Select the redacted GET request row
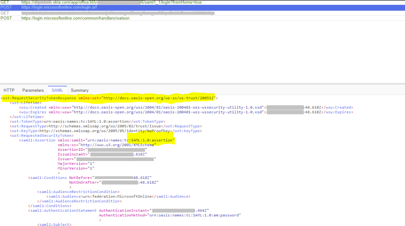The width and height of the screenshot is (405, 226). 202,13
